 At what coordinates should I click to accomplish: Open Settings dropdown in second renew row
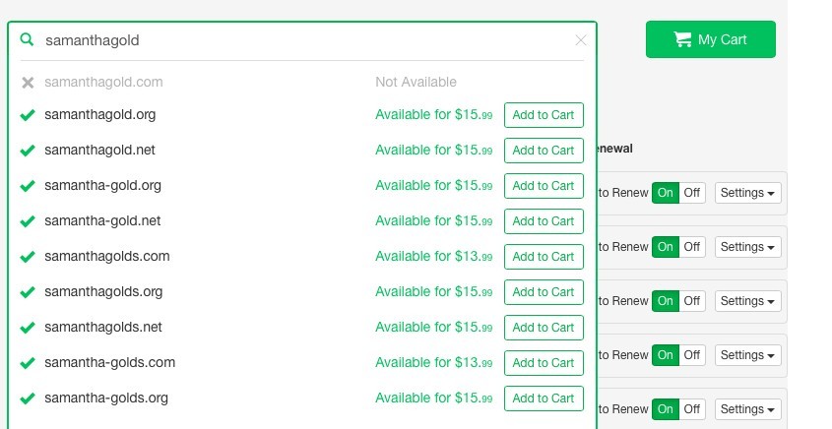[x=747, y=247]
